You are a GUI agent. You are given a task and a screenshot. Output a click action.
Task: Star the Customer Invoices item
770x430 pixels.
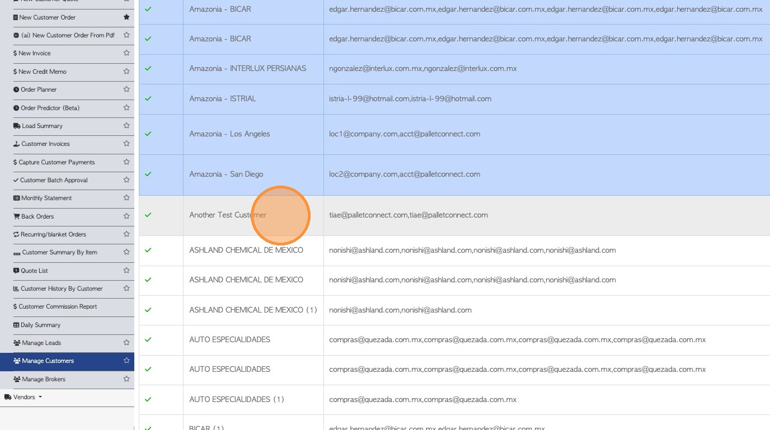pyautogui.click(x=126, y=144)
